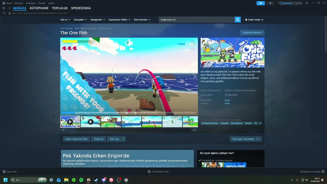Viewport: 327px width, 184px height.
Task: Click the Kuyruğu Görüntüle button
Action: 246,139
